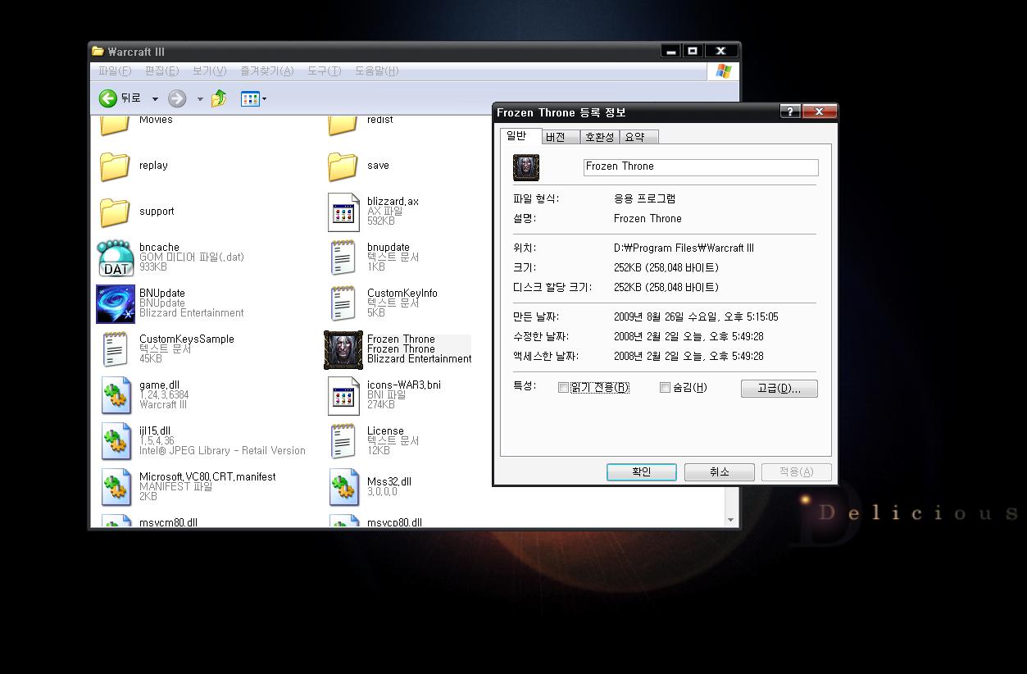Select the save folder name
This screenshot has width=1027, height=674.
pyautogui.click(x=378, y=166)
